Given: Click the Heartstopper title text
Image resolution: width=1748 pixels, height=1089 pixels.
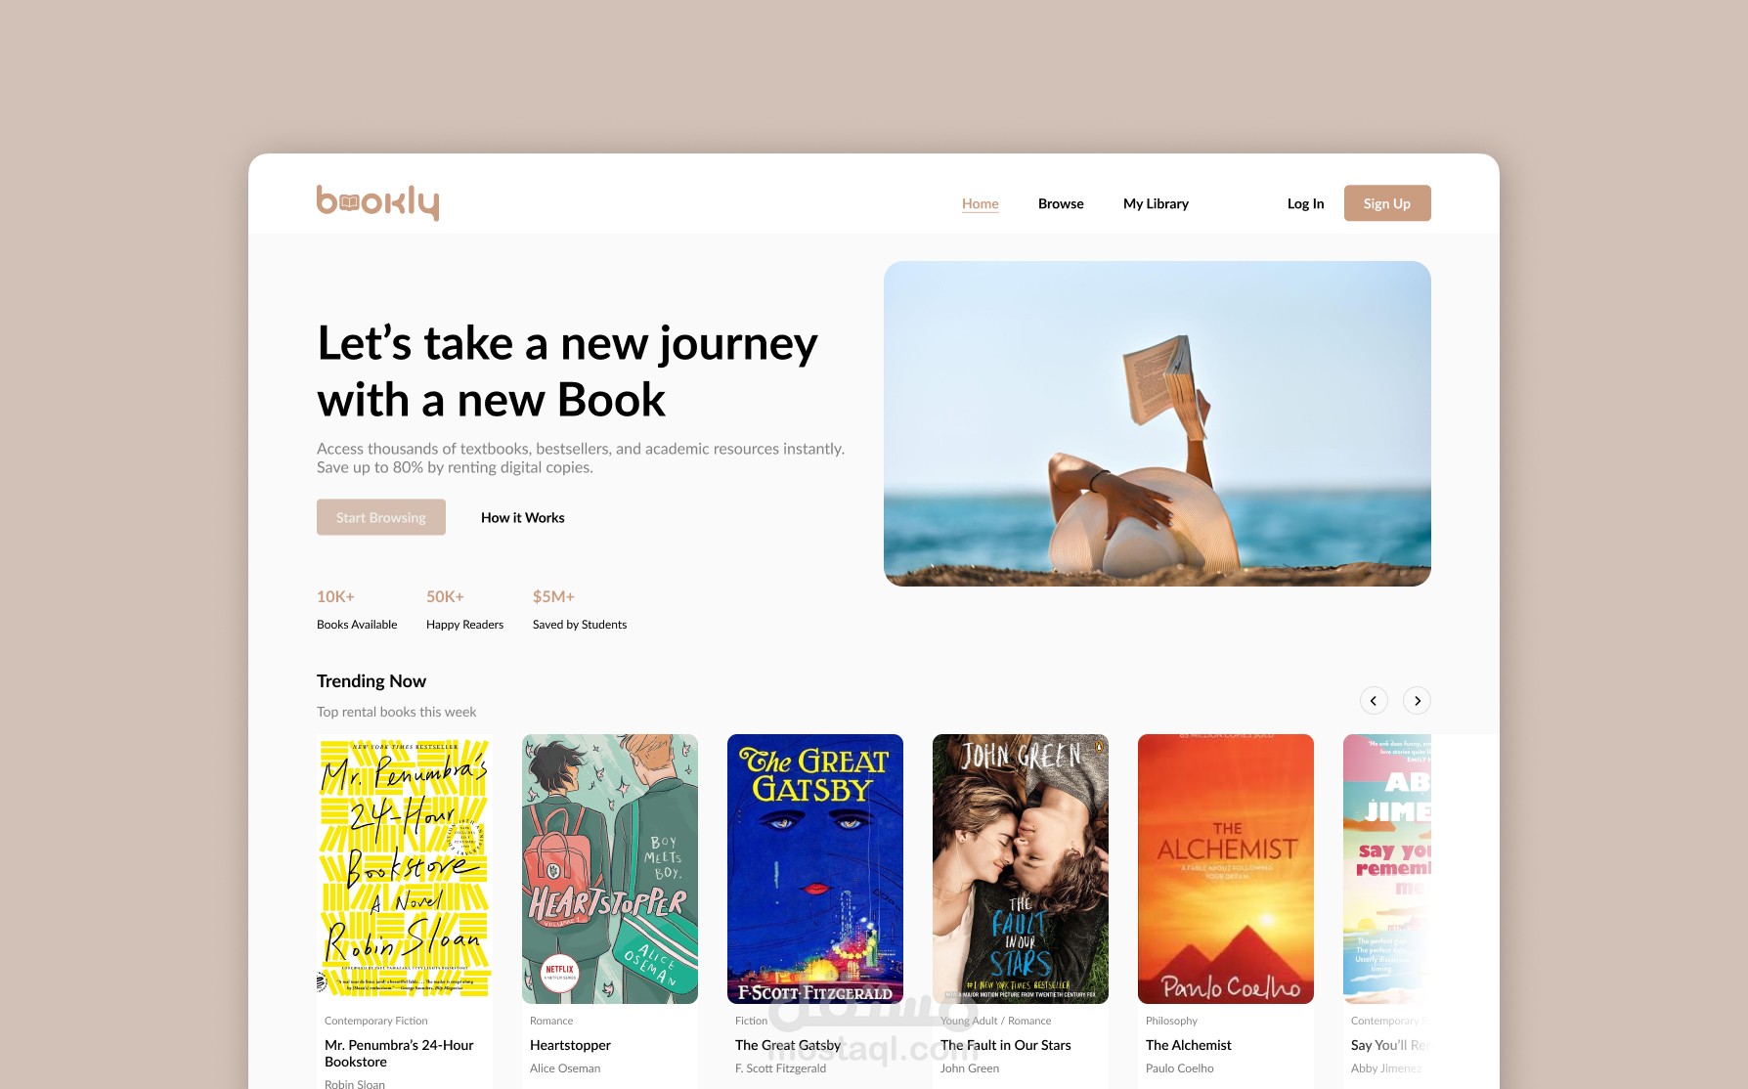Looking at the screenshot, I should (x=570, y=1045).
